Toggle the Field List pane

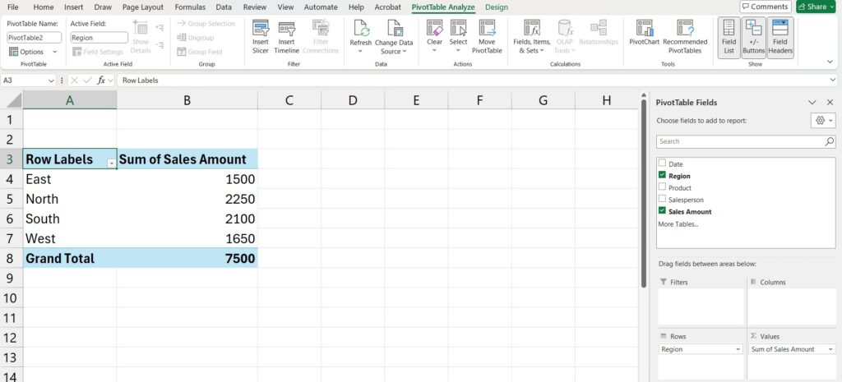coord(729,37)
